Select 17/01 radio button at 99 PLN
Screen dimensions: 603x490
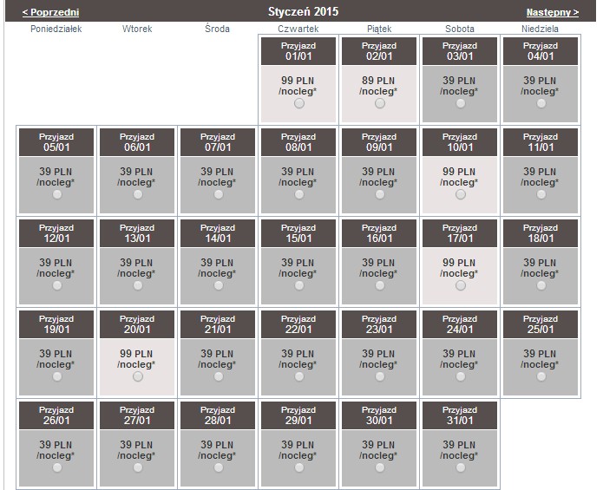461,285
